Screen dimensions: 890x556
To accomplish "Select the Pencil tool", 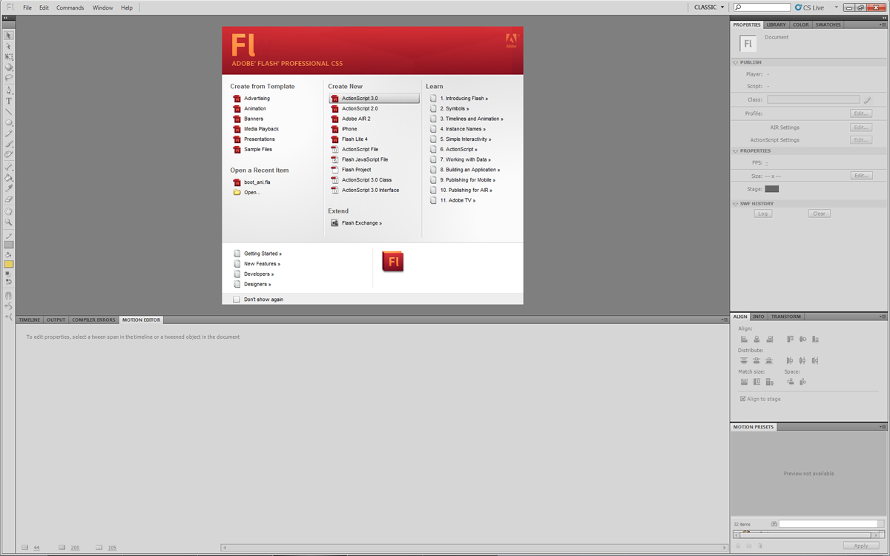I will click(x=9, y=134).
